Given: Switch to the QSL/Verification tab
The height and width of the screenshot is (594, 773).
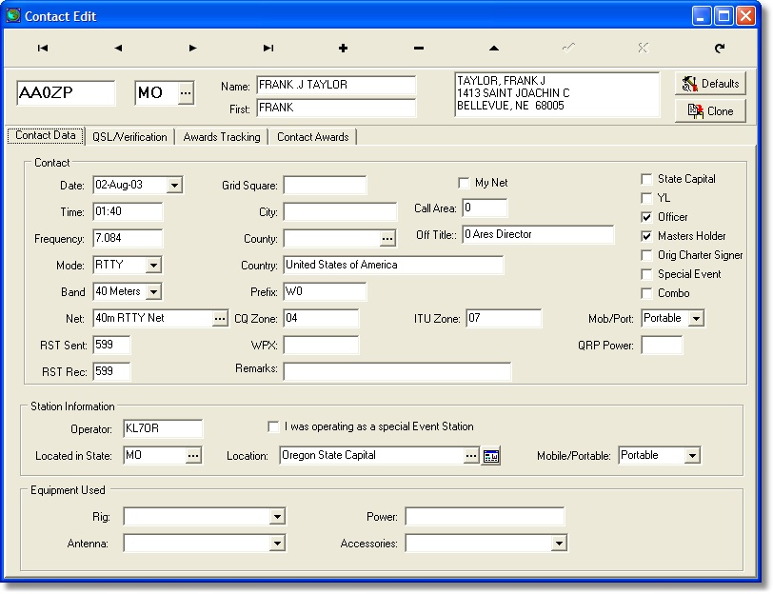Looking at the screenshot, I should tap(129, 137).
